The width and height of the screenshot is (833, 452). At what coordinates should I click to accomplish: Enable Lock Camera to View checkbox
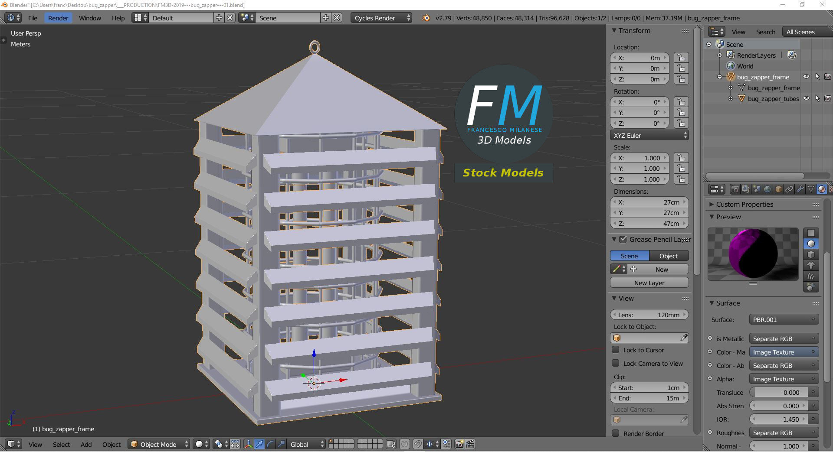[x=616, y=363]
